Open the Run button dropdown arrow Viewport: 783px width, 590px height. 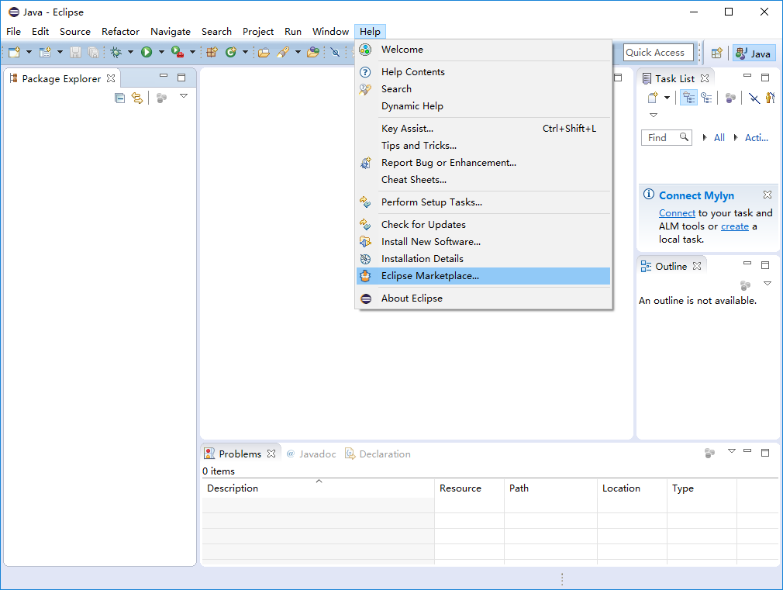[161, 53]
